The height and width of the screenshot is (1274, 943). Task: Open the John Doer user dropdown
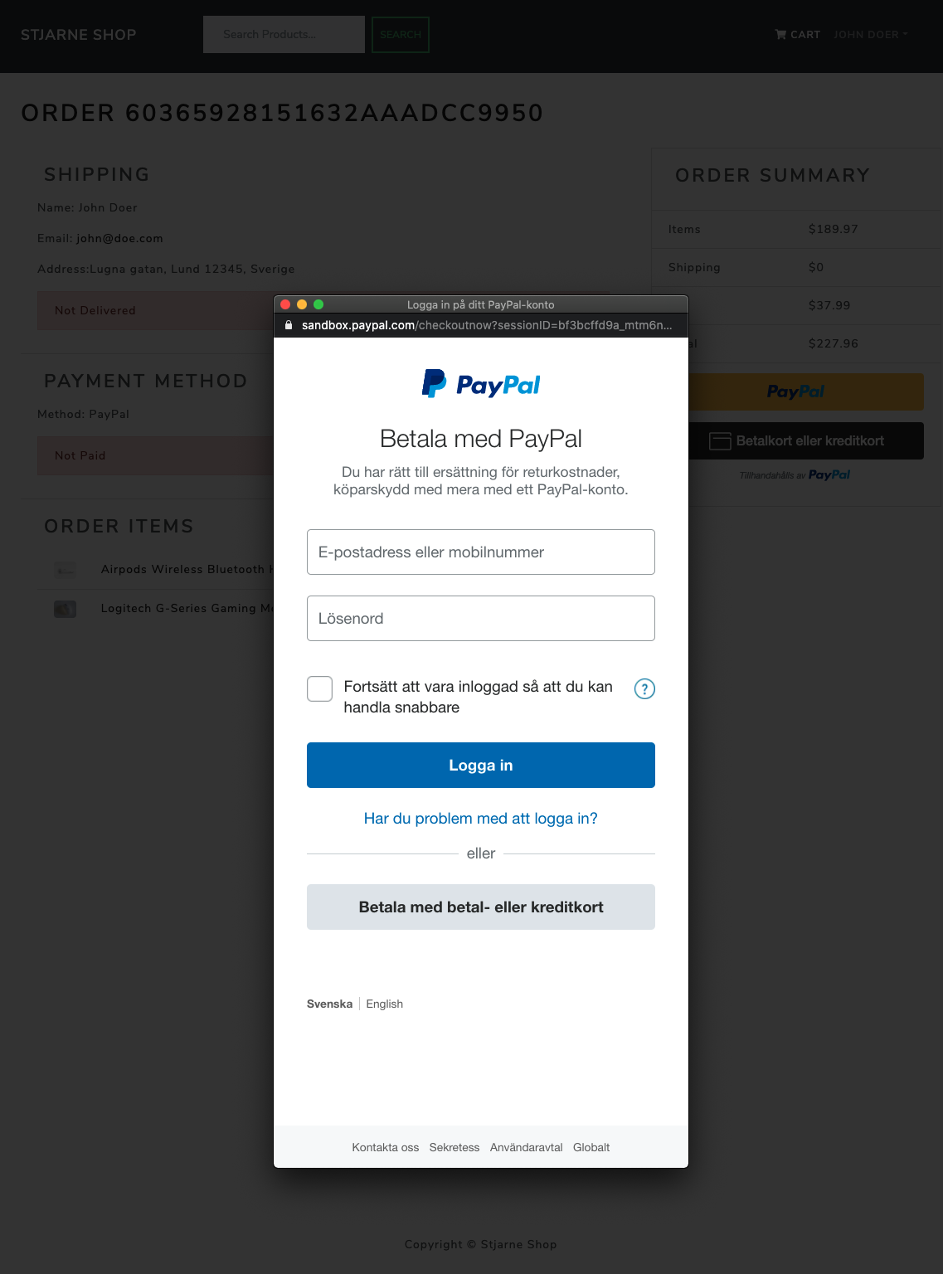point(871,34)
